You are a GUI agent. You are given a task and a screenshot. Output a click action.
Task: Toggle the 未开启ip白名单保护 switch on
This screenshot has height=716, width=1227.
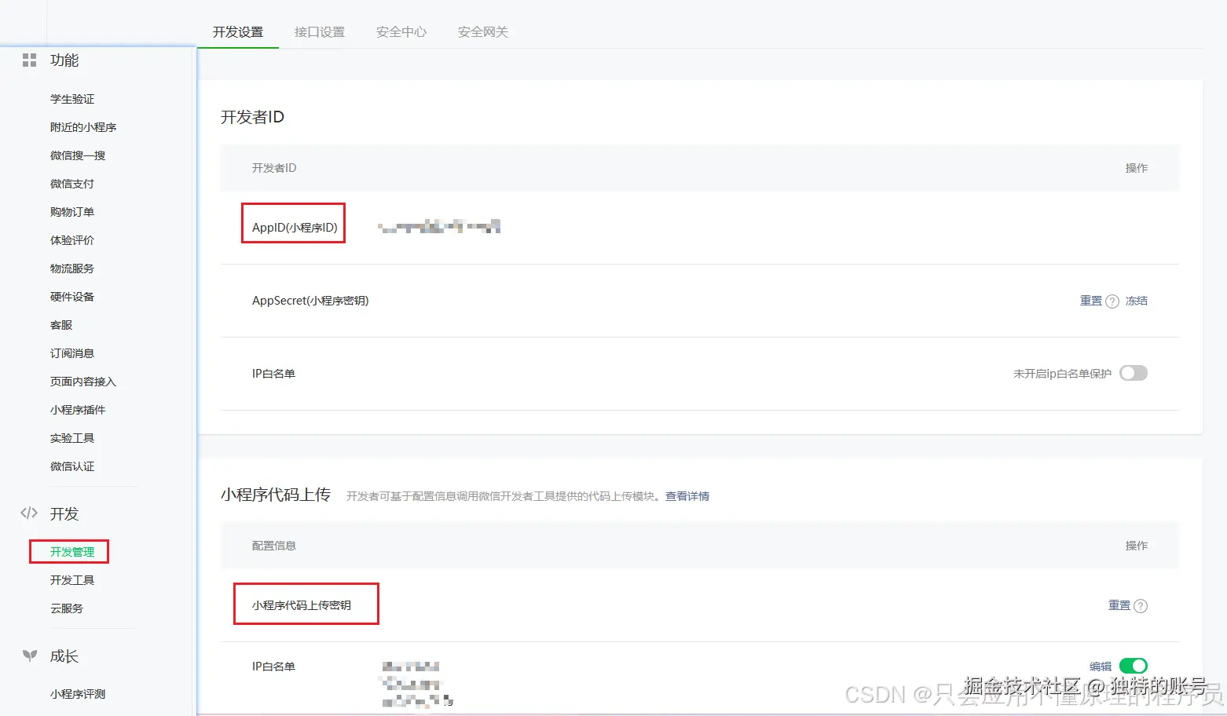pyautogui.click(x=1133, y=373)
